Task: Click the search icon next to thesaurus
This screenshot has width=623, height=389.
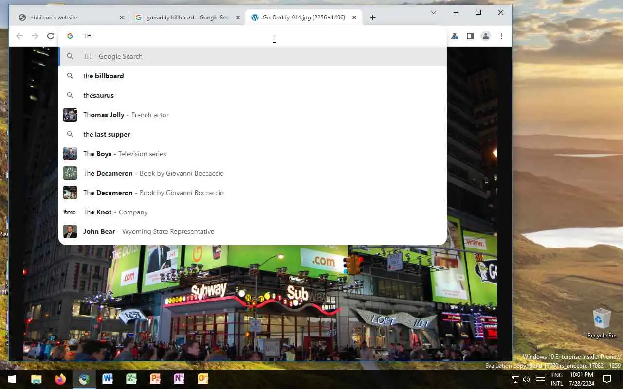Action: pos(70,95)
